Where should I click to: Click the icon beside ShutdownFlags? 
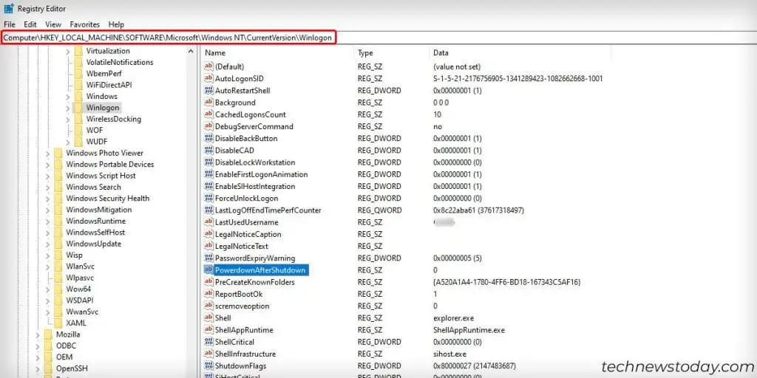(208, 366)
